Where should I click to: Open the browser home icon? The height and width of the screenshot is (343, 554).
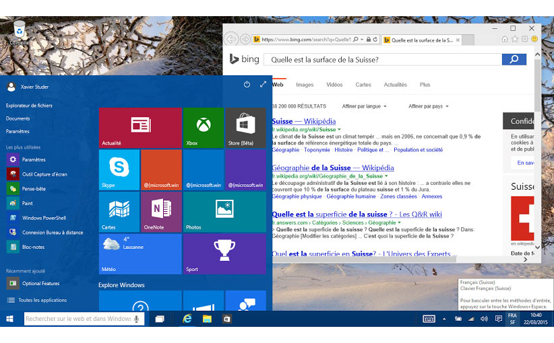pos(505,39)
